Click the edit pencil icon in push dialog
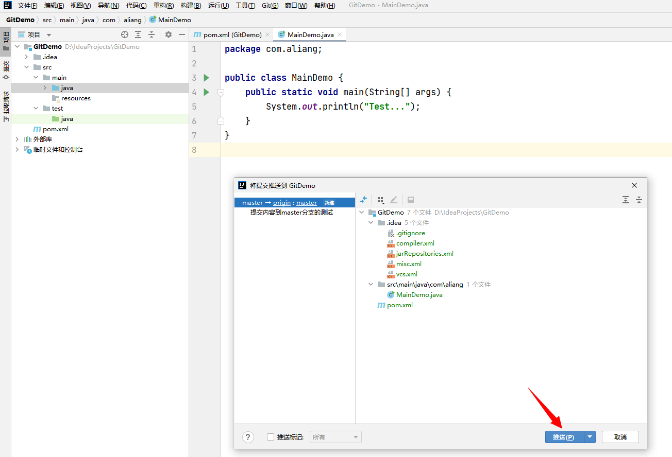This screenshot has height=457, width=672. pyautogui.click(x=394, y=200)
